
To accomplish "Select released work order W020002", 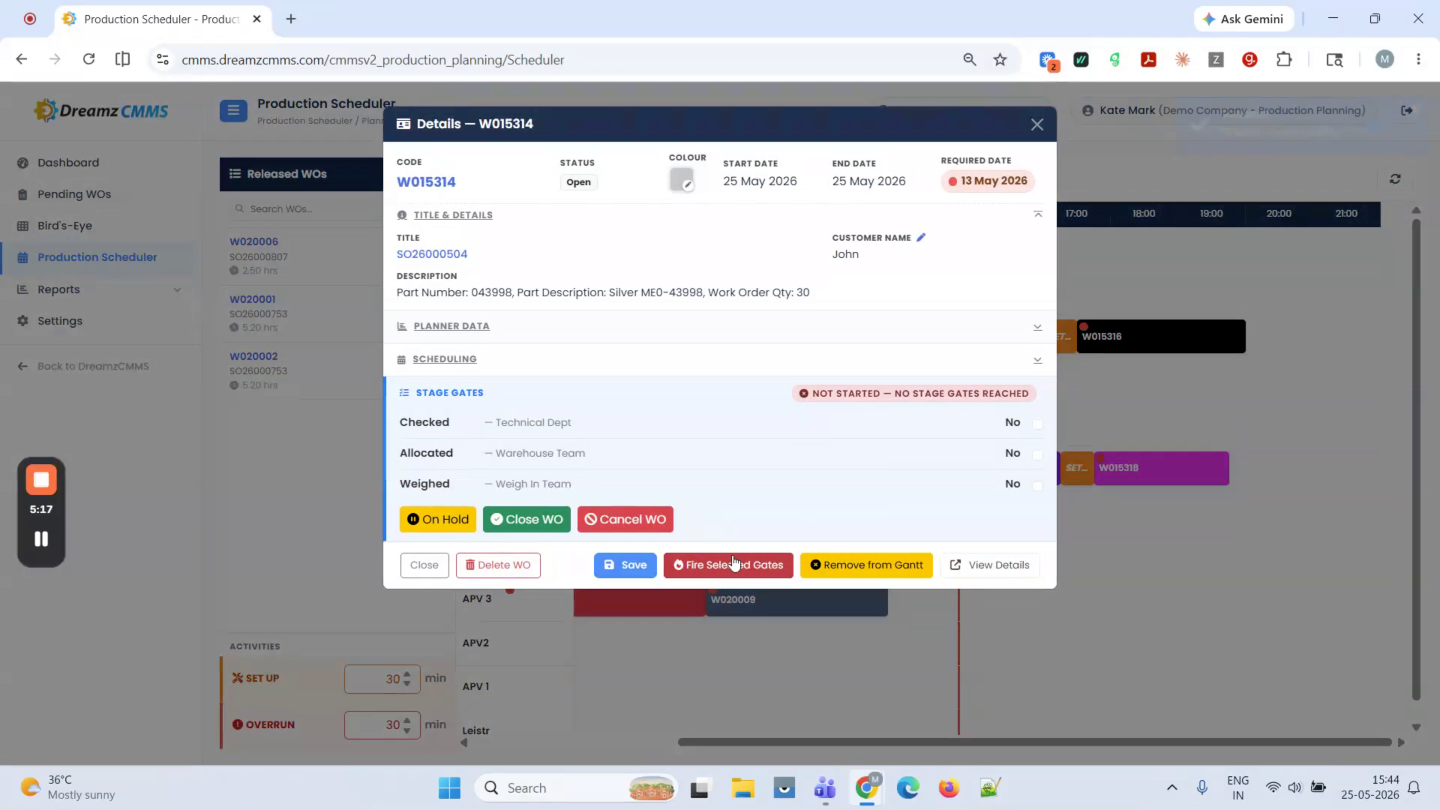I will [253, 356].
